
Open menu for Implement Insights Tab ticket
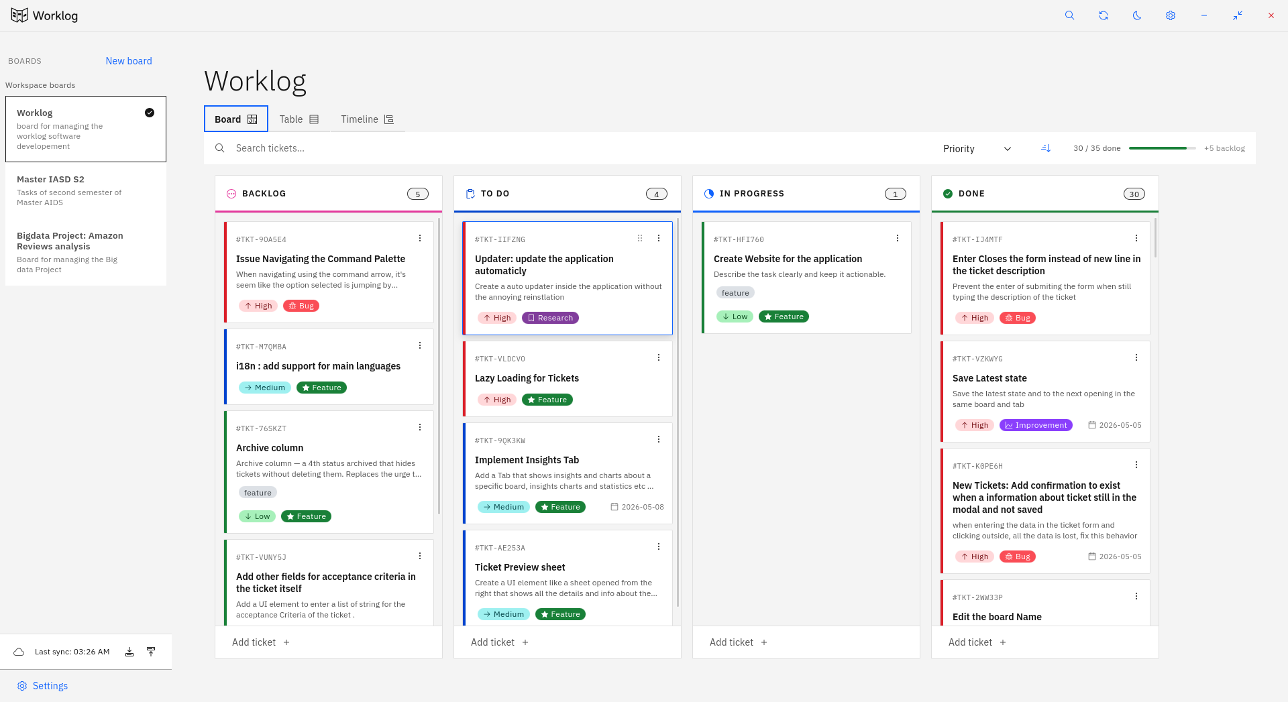pyautogui.click(x=659, y=439)
